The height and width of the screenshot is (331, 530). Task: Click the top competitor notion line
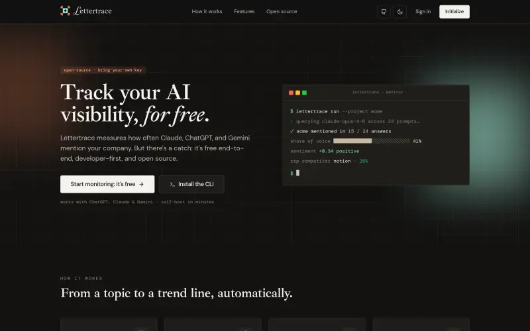(329, 161)
